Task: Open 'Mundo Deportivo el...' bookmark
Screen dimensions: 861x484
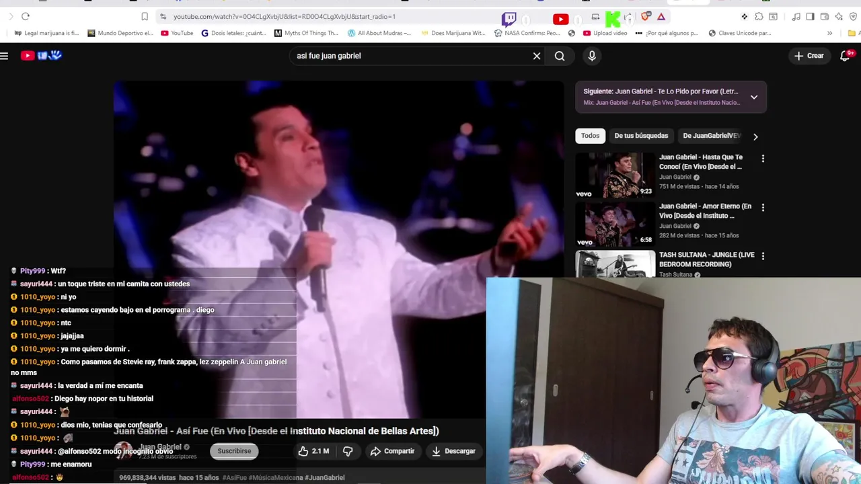Action: (120, 33)
